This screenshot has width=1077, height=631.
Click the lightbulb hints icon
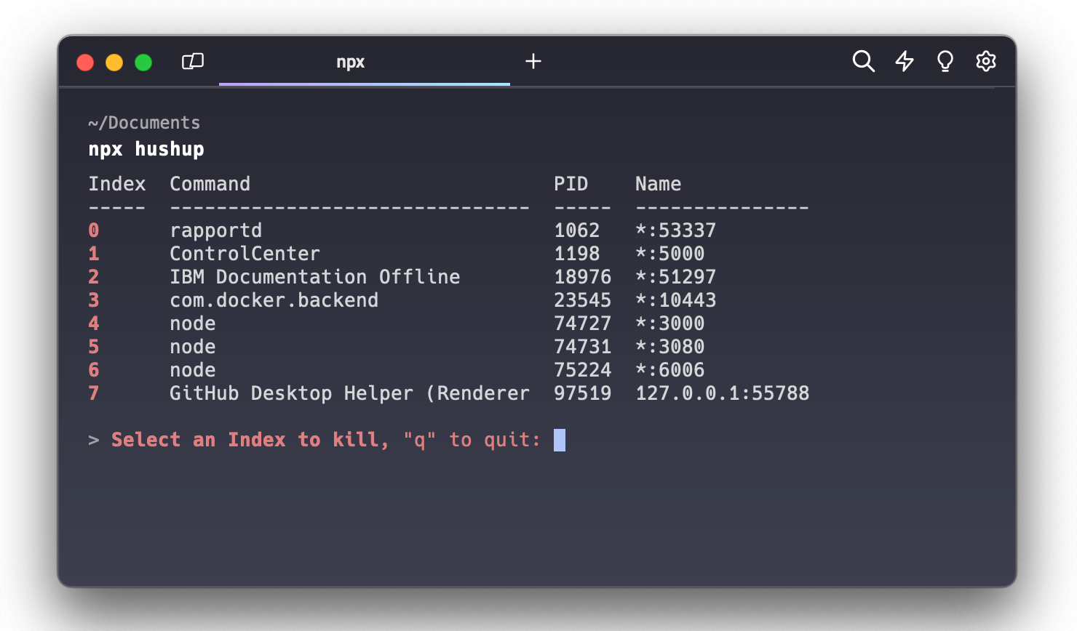945,61
